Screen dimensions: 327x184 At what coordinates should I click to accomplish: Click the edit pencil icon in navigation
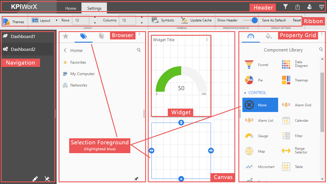pos(35,179)
